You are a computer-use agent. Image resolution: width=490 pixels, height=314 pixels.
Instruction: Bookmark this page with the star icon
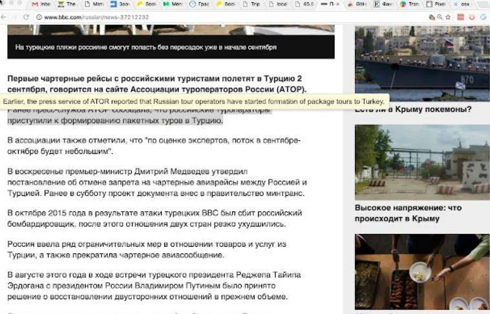point(448,17)
